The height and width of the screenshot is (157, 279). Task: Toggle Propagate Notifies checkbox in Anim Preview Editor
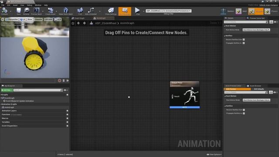pyautogui.click(x=244, y=113)
